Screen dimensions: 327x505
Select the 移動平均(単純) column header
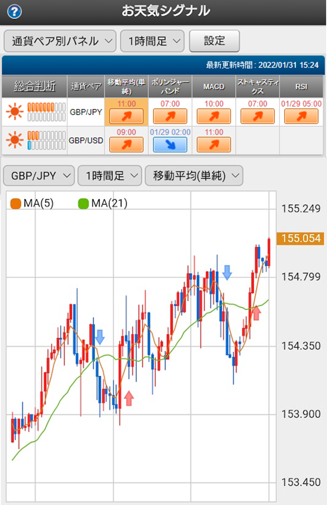tap(126, 86)
